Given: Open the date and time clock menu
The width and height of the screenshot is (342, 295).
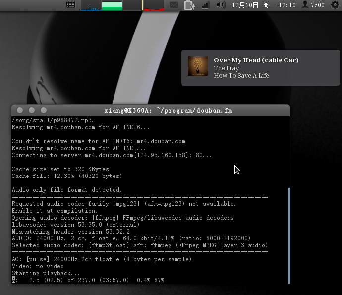Looking at the screenshot, I should pos(264,5).
